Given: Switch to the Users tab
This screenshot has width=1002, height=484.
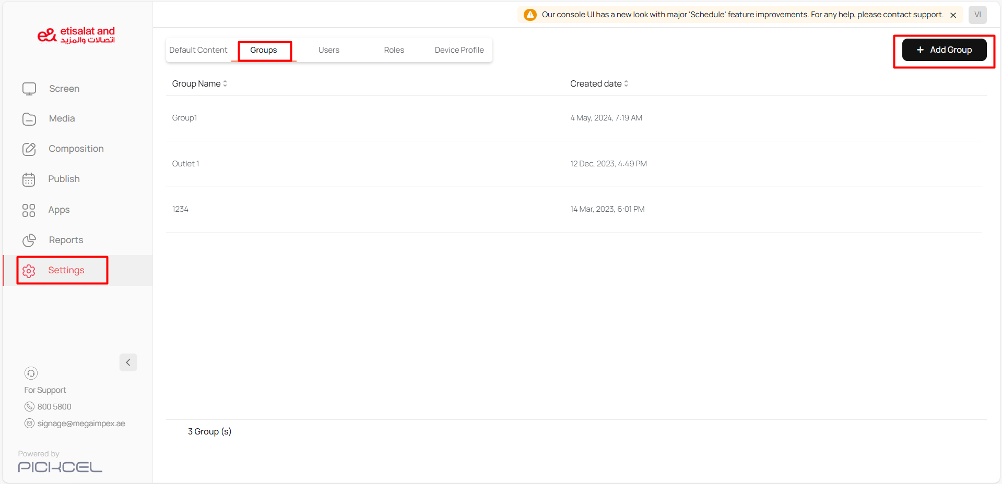Looking at the screenshot, I should (328, 50).
